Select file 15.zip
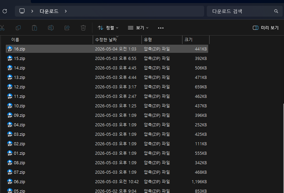 (107, 58)
